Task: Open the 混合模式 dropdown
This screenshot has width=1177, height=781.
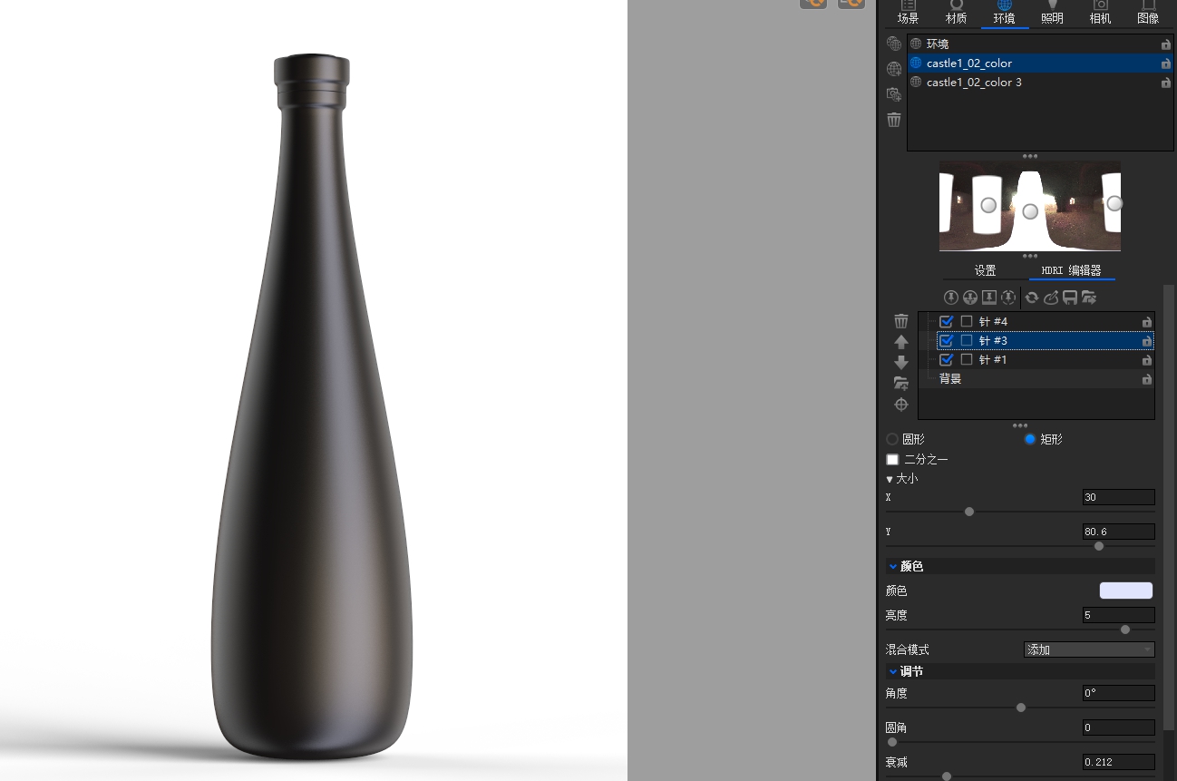Action: click(1088, 649)
